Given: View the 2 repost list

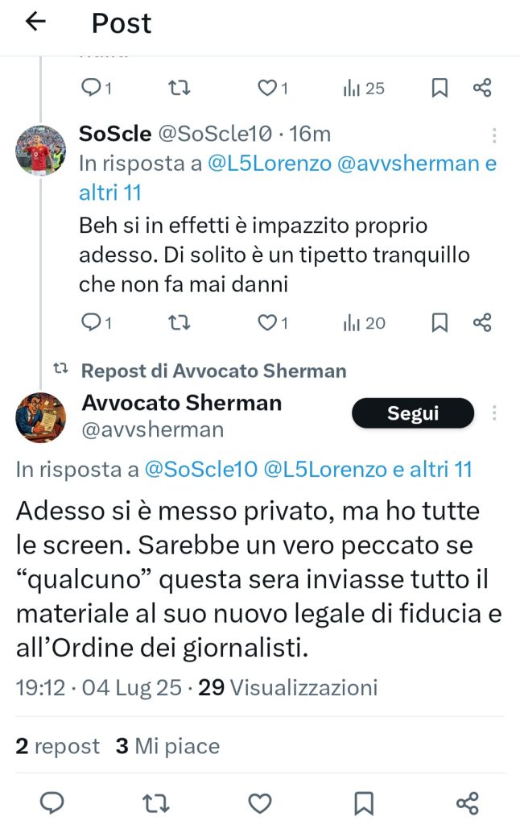Looking at the screenshot, I should click(x=57, y=746).
